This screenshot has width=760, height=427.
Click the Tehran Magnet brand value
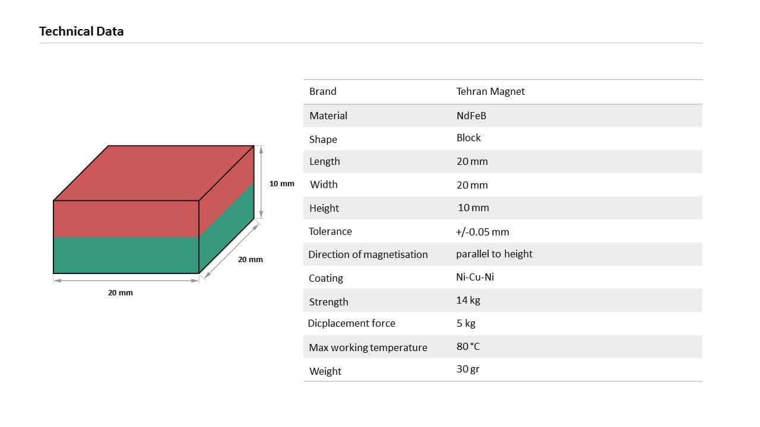pos(490,91)
